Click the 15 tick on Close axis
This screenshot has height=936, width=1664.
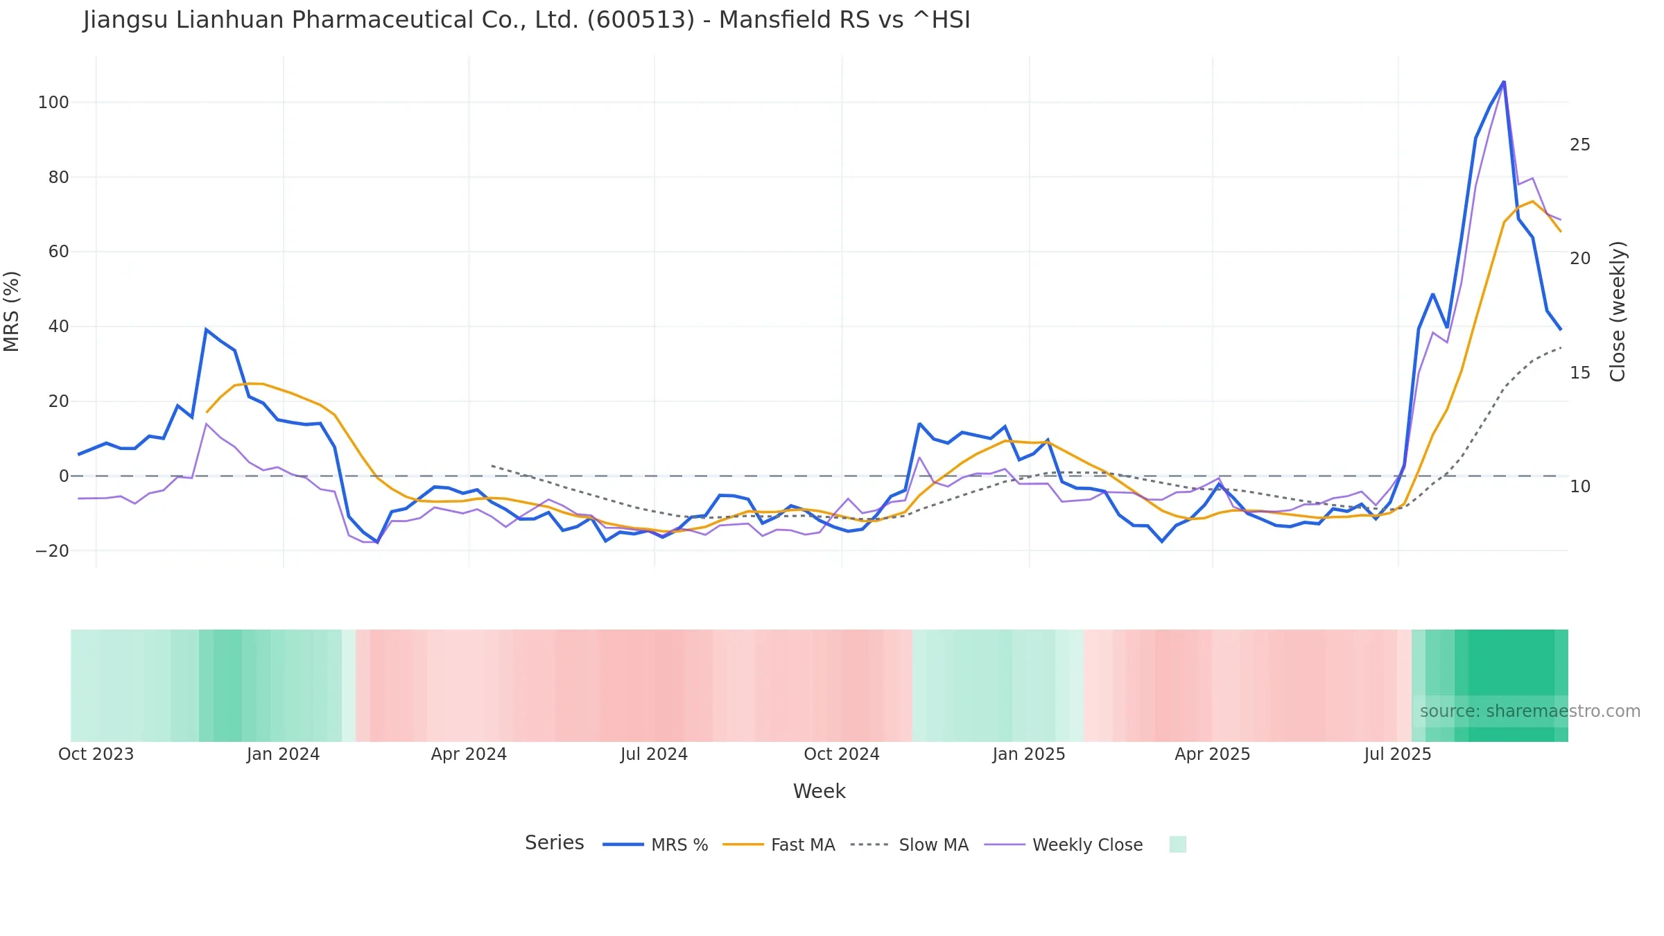(1580, 373)
